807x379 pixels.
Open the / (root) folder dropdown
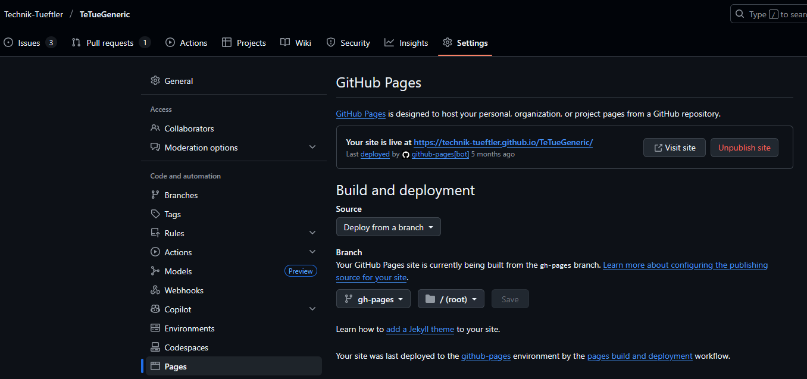tap(451, 299)
